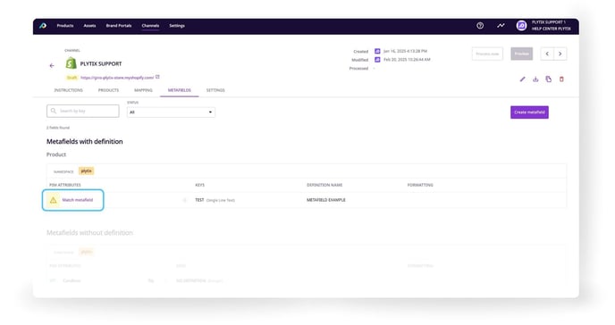The width and height of the screenshot is (615, 325).
Task: Click the PIM Attributes column header
Action: click(x=65, y=185)
